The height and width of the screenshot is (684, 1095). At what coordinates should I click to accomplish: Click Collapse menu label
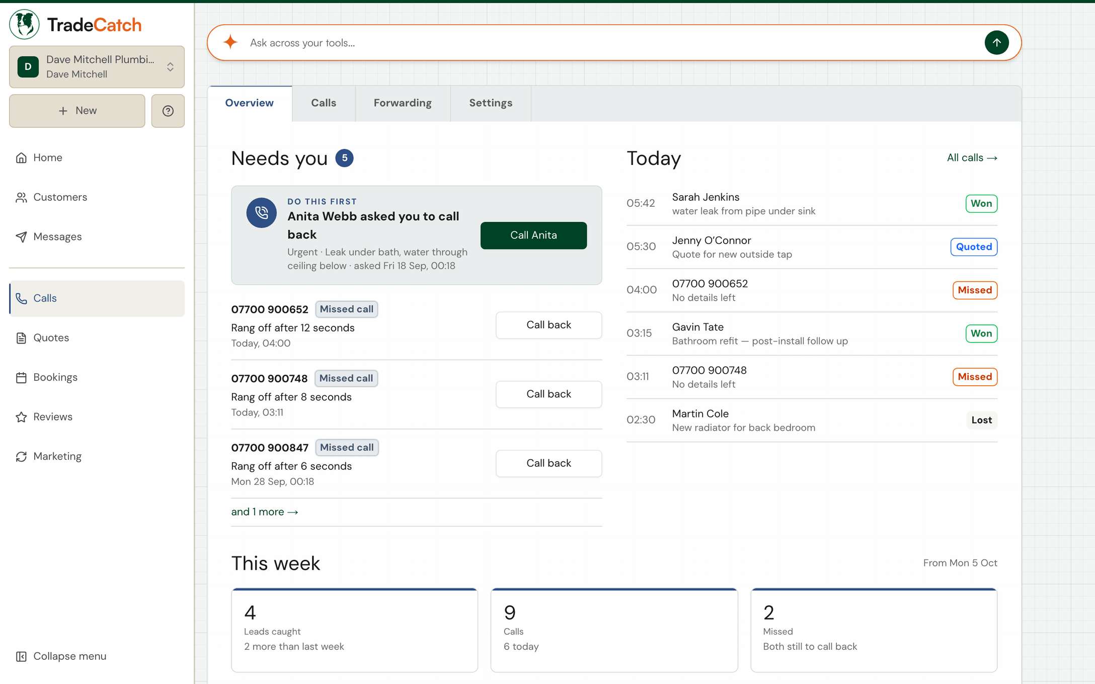(x=70, y=656)
